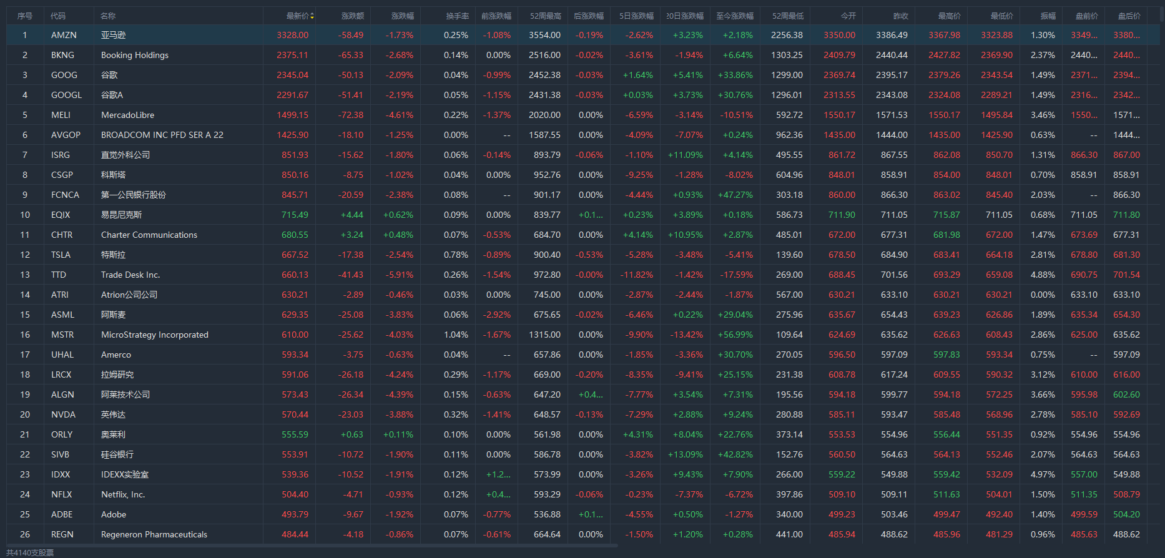The width and height of the screenshot is (1165, 558).
Task: Click the FCNCA ticker code
Action: 65,195
